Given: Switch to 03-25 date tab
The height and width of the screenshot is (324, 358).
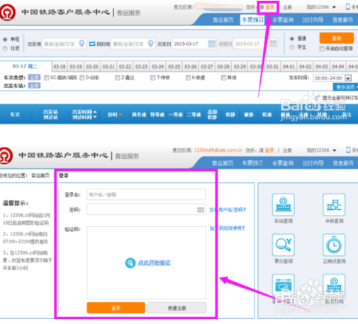Looking at the screenshot, I should tap(174, 67).
